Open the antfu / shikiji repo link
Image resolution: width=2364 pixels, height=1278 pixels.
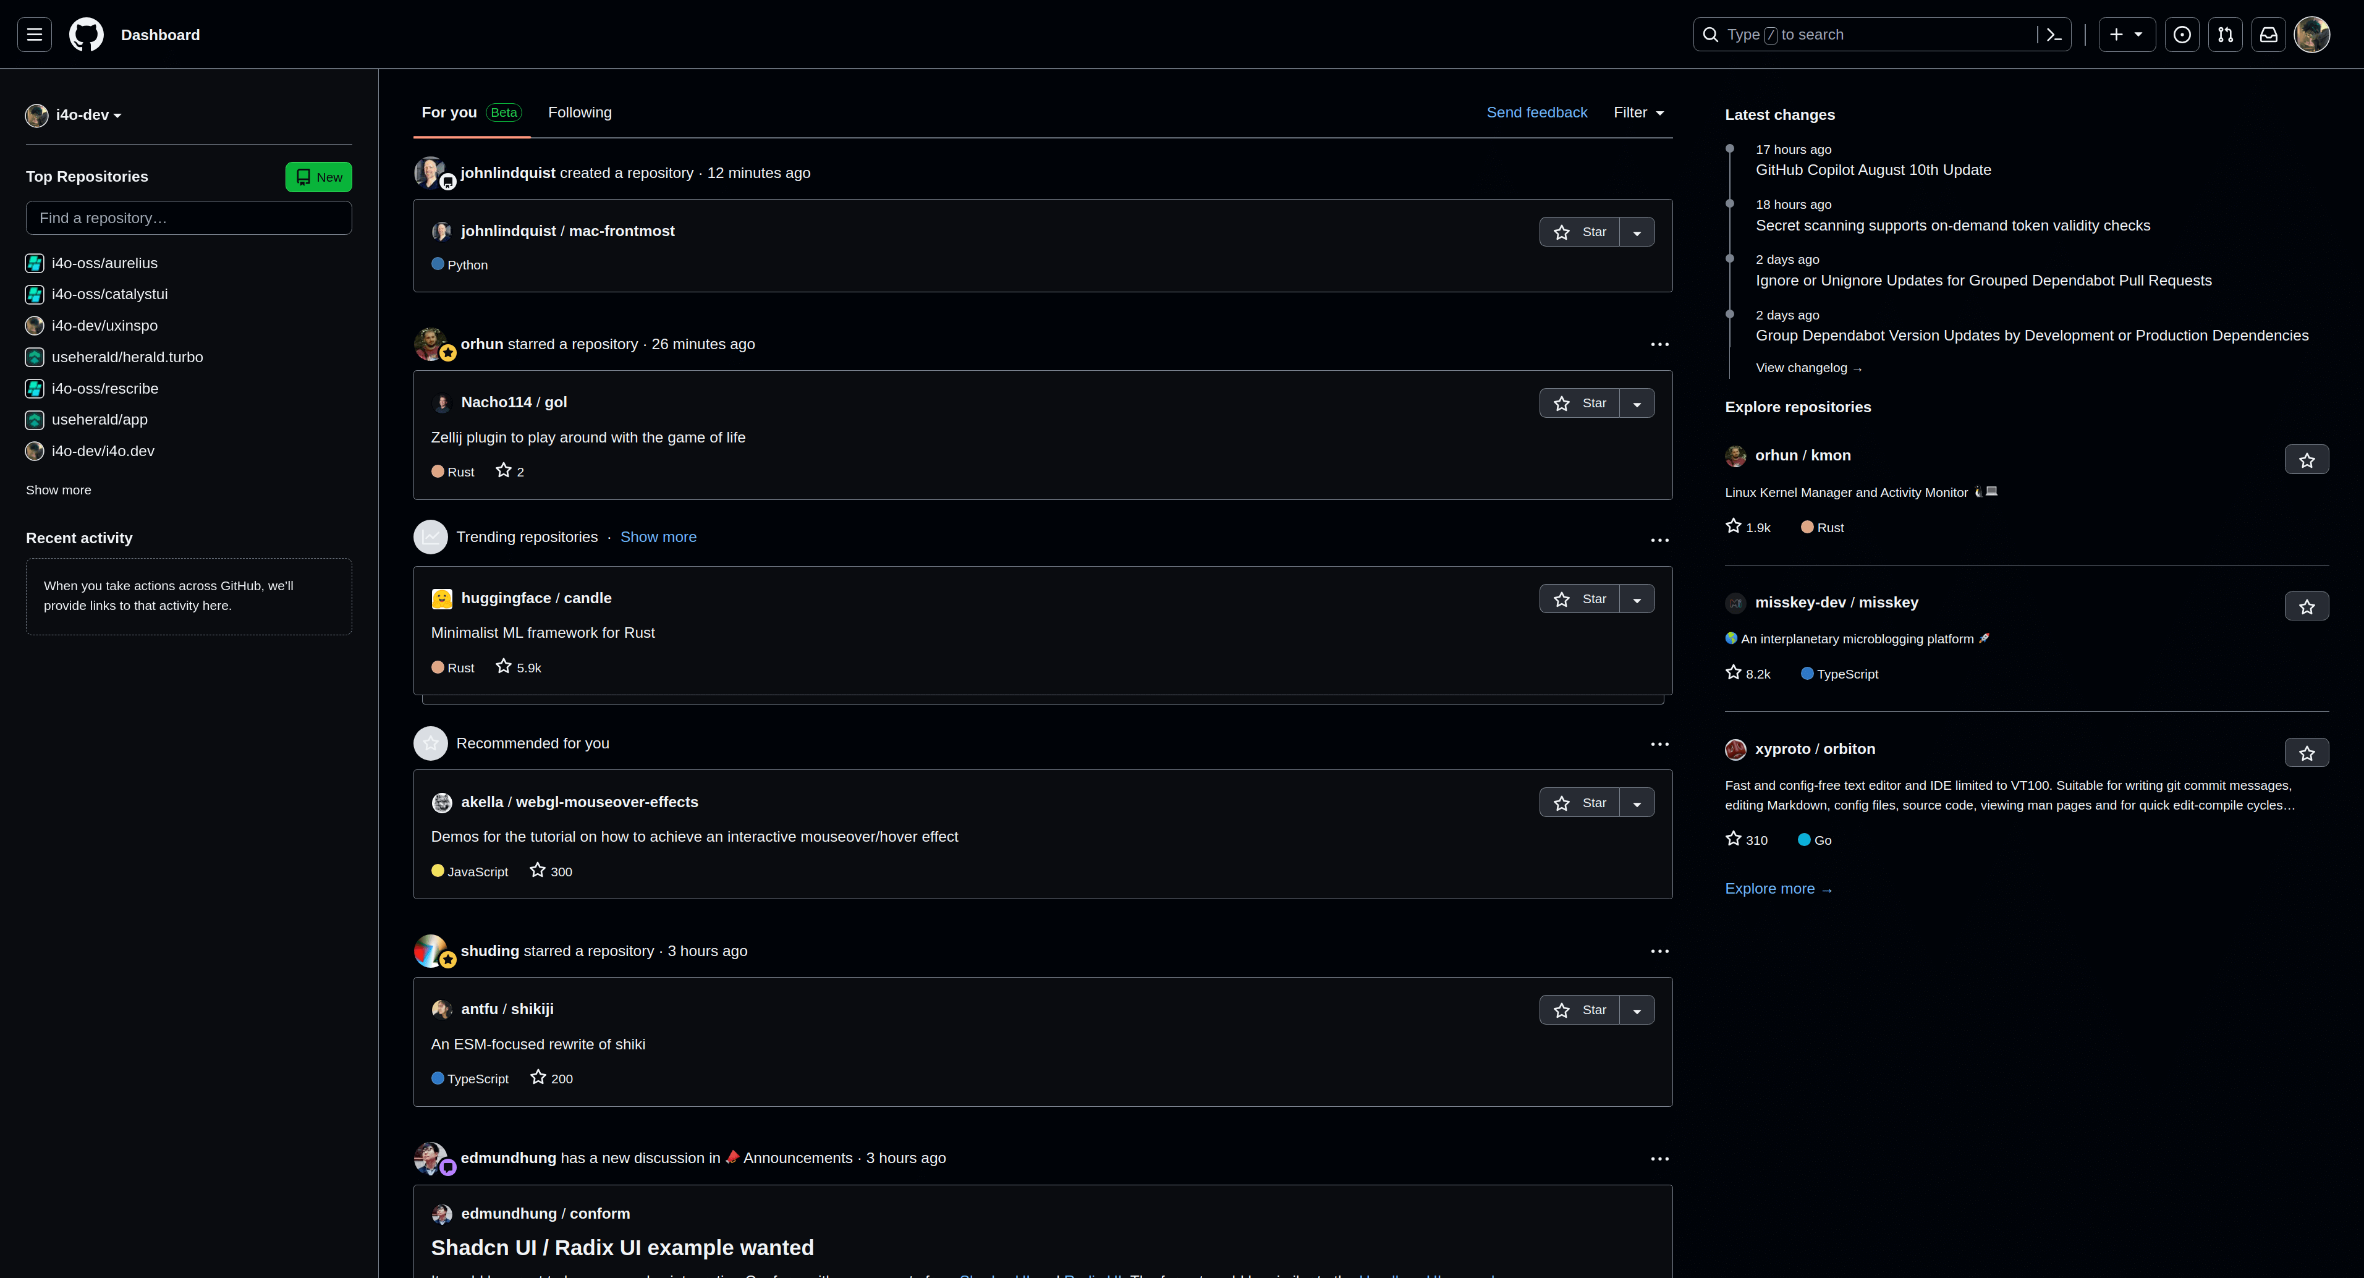pyautogui.click(x=507, y=1009)
